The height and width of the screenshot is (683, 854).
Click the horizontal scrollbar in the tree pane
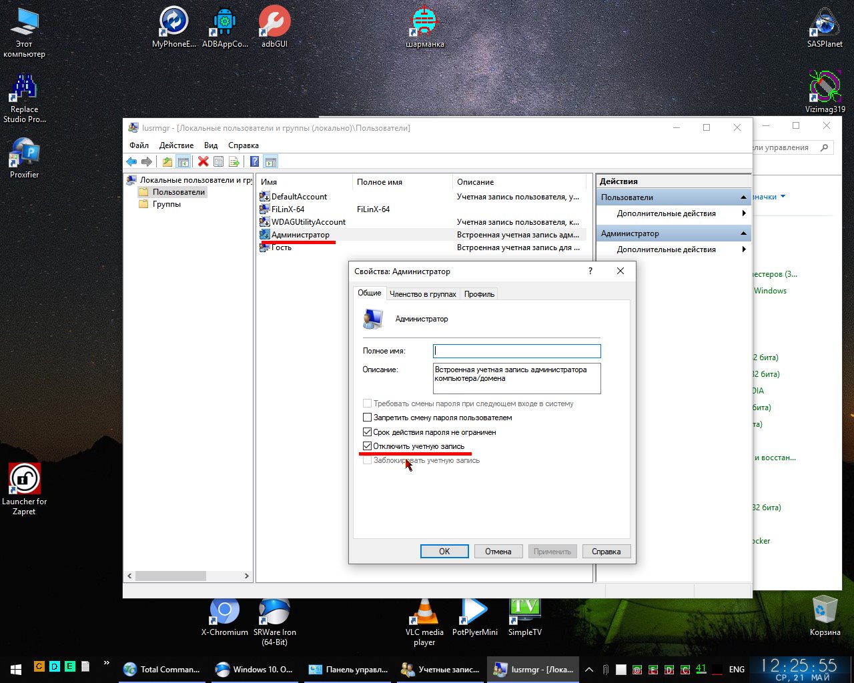point(171,576)
